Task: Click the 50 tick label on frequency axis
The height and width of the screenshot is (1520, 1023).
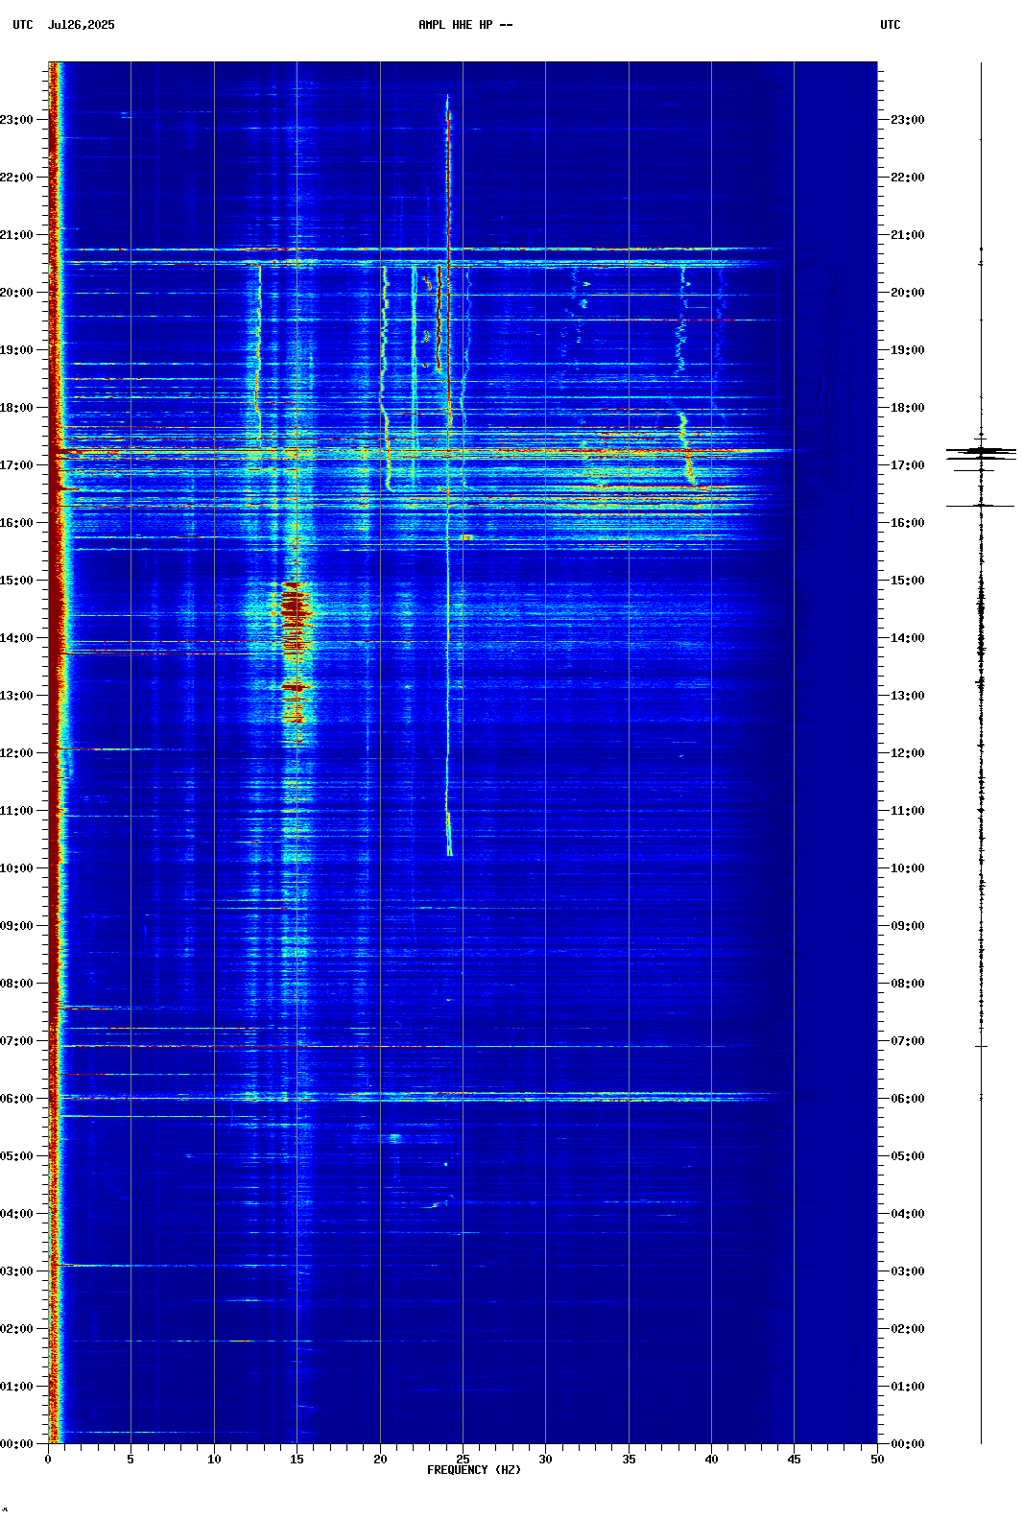Action: [877, 1460]
